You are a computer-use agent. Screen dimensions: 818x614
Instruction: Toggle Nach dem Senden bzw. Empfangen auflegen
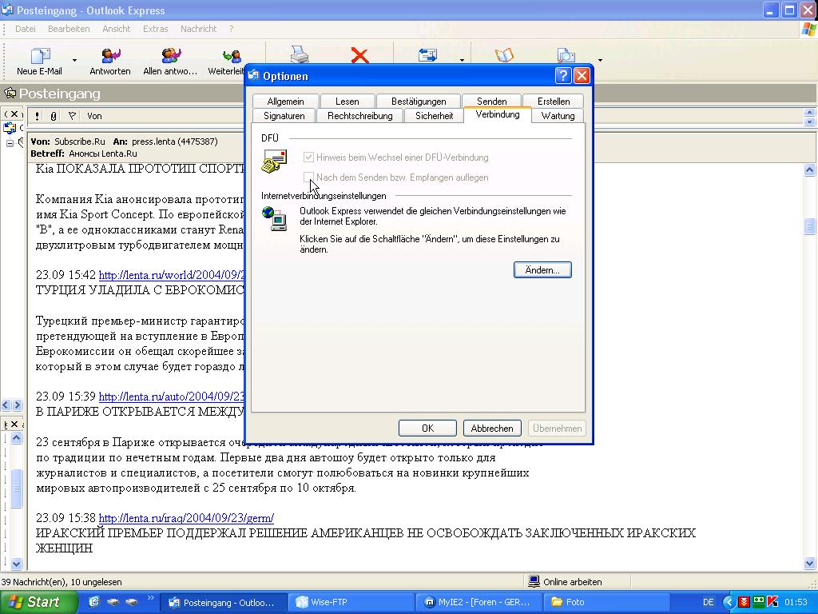coord(308,177)
